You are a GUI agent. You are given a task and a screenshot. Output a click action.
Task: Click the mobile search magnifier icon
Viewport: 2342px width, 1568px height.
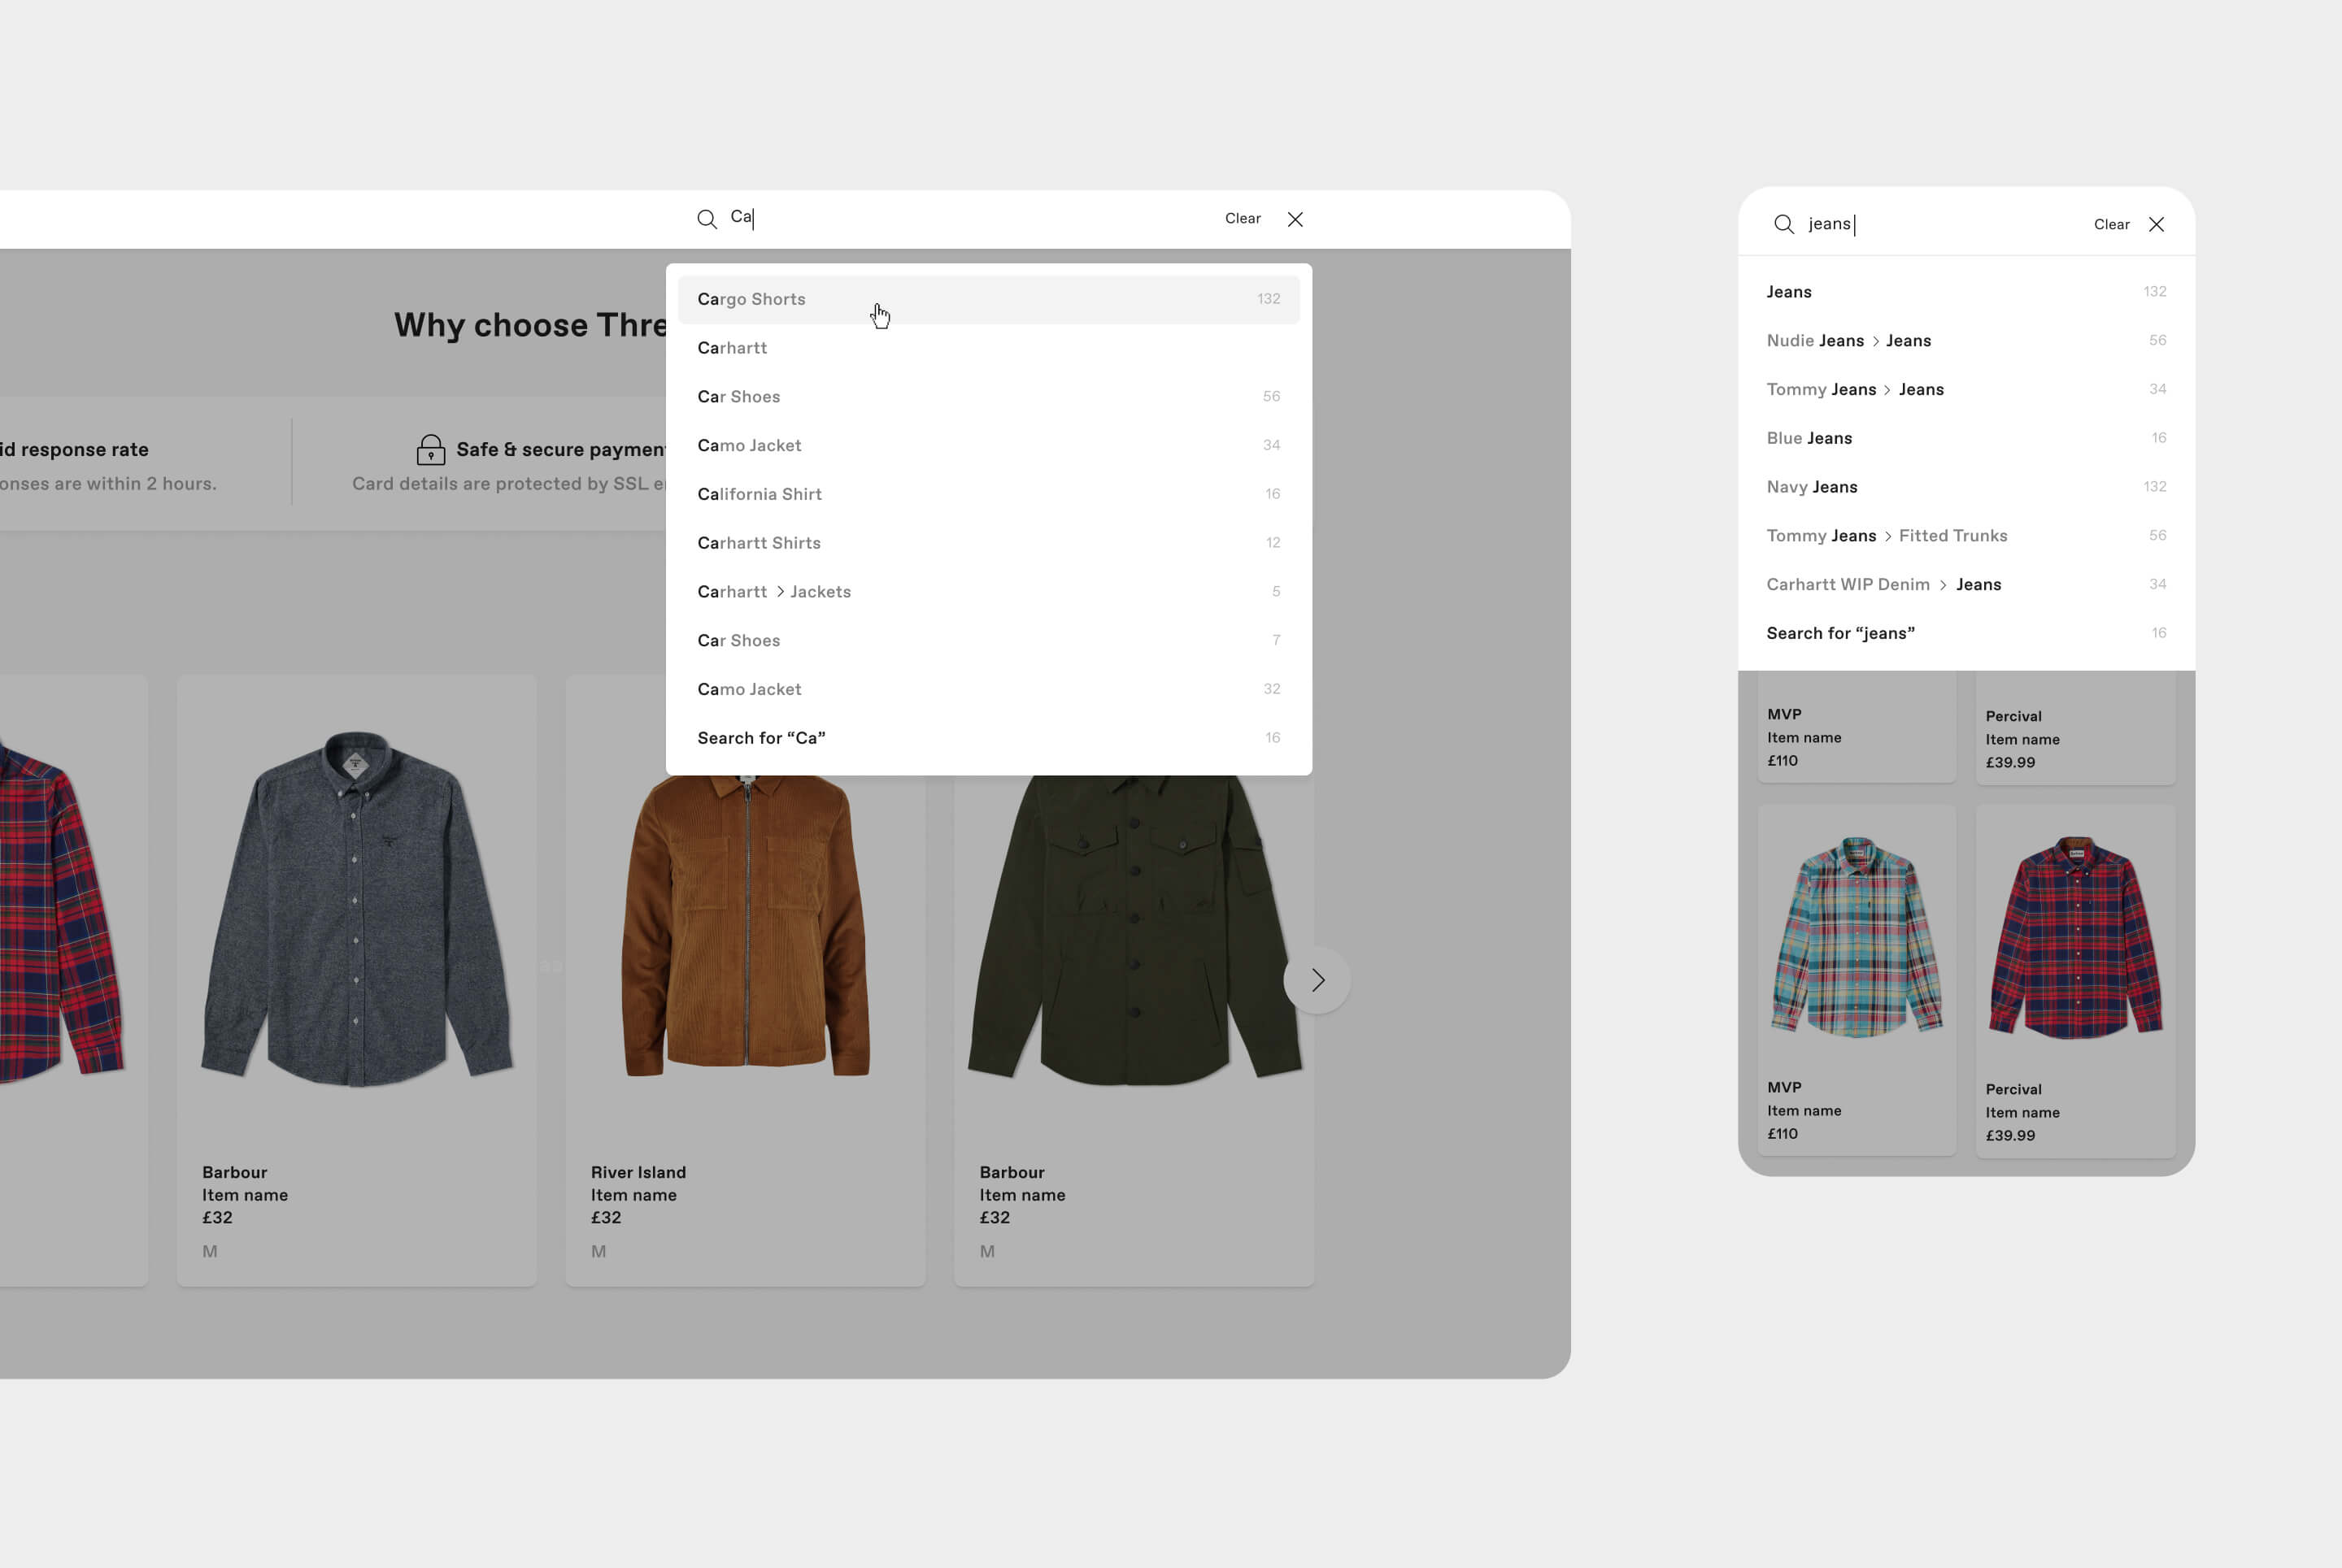pyautogui.click(x=1784, y=224)
